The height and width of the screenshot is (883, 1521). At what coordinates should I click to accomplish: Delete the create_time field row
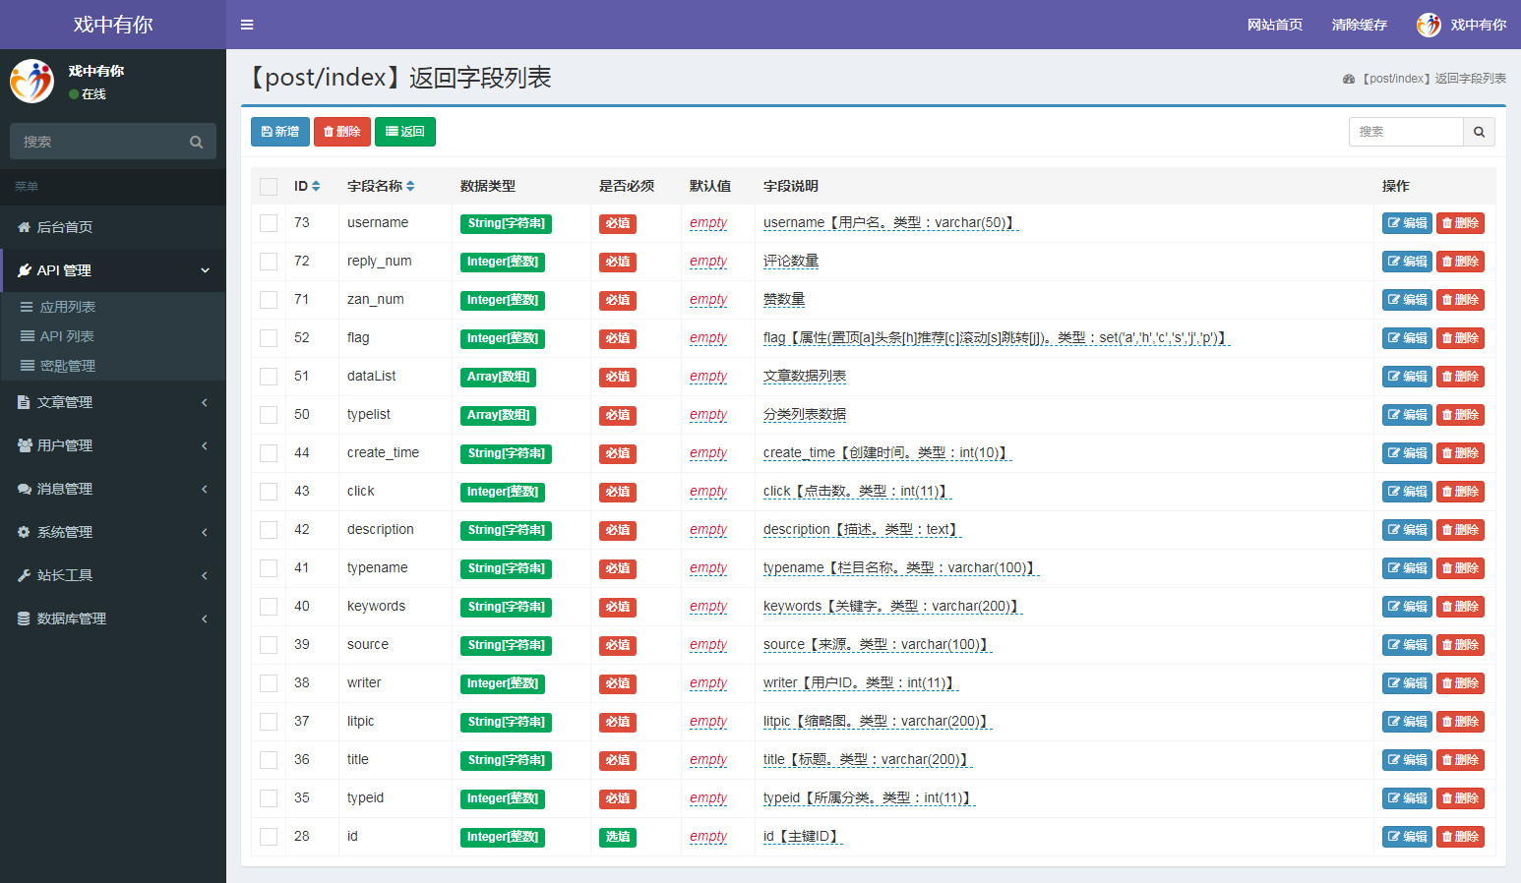click(1460, 453)
